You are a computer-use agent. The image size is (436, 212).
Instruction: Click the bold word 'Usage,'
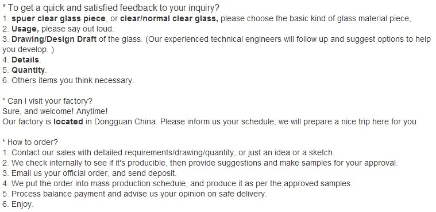(25, 29)
